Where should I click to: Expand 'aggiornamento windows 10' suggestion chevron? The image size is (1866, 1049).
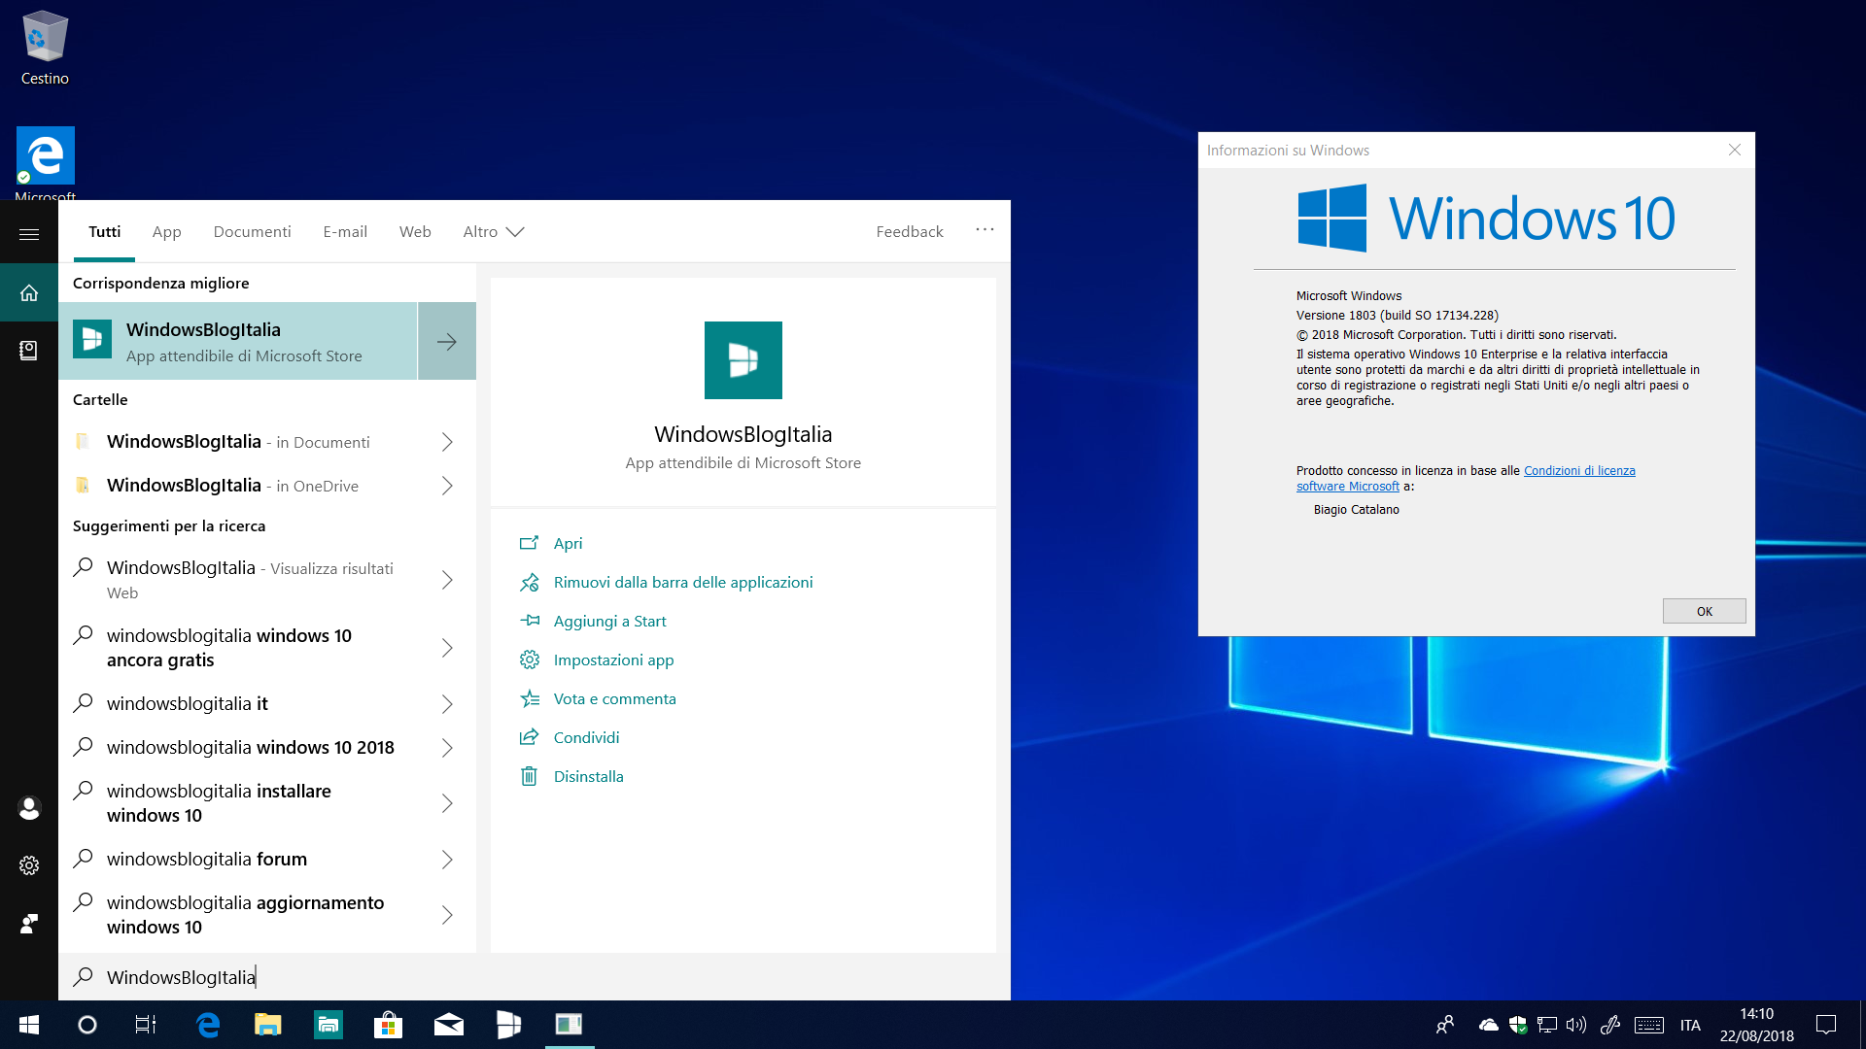click(x=447, y=915)
